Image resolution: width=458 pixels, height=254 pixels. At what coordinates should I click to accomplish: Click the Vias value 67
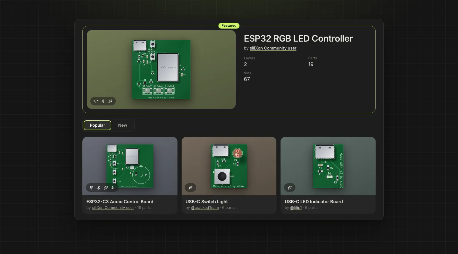point(247,79)
